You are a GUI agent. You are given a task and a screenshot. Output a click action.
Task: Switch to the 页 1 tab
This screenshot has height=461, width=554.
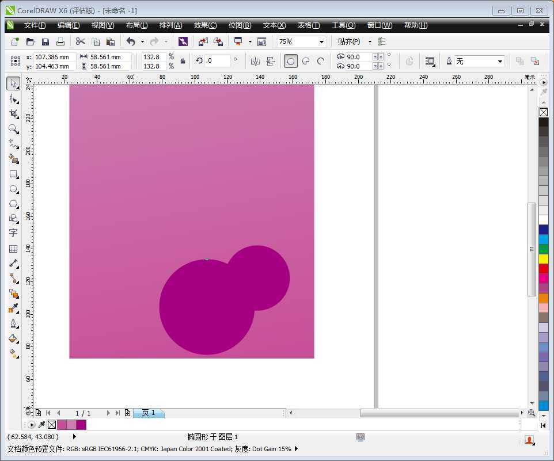point(149,413)
